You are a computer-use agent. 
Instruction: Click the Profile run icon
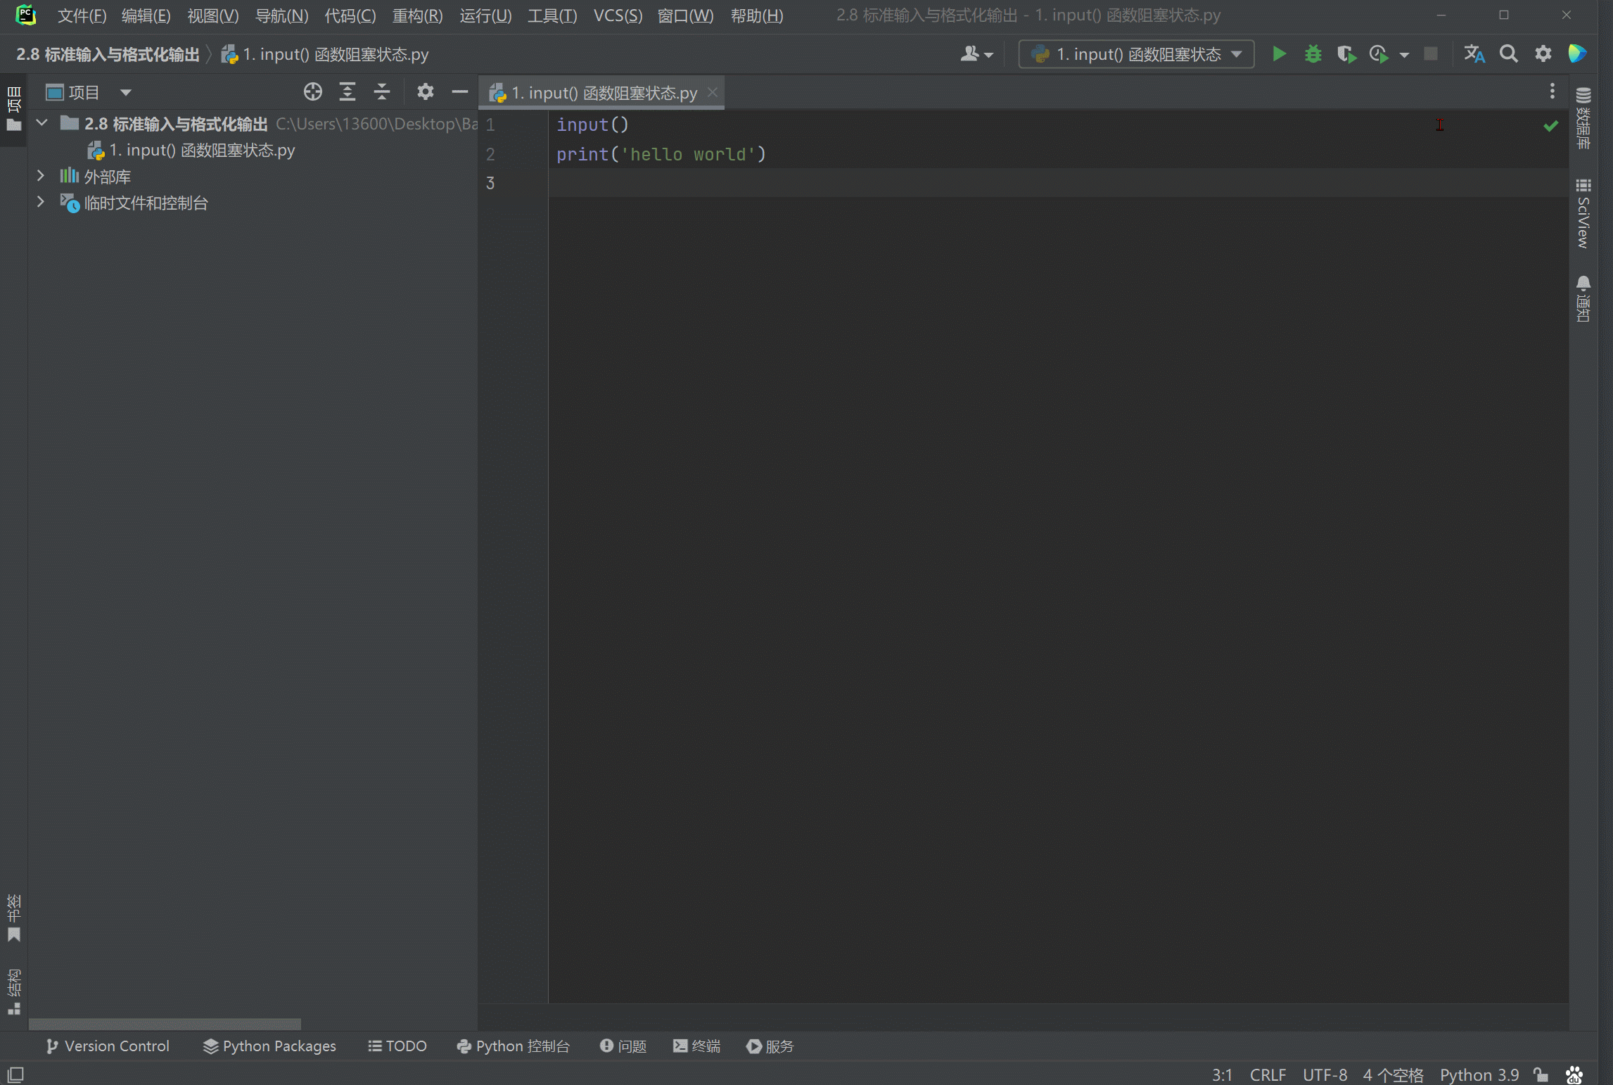(1379, 53)
